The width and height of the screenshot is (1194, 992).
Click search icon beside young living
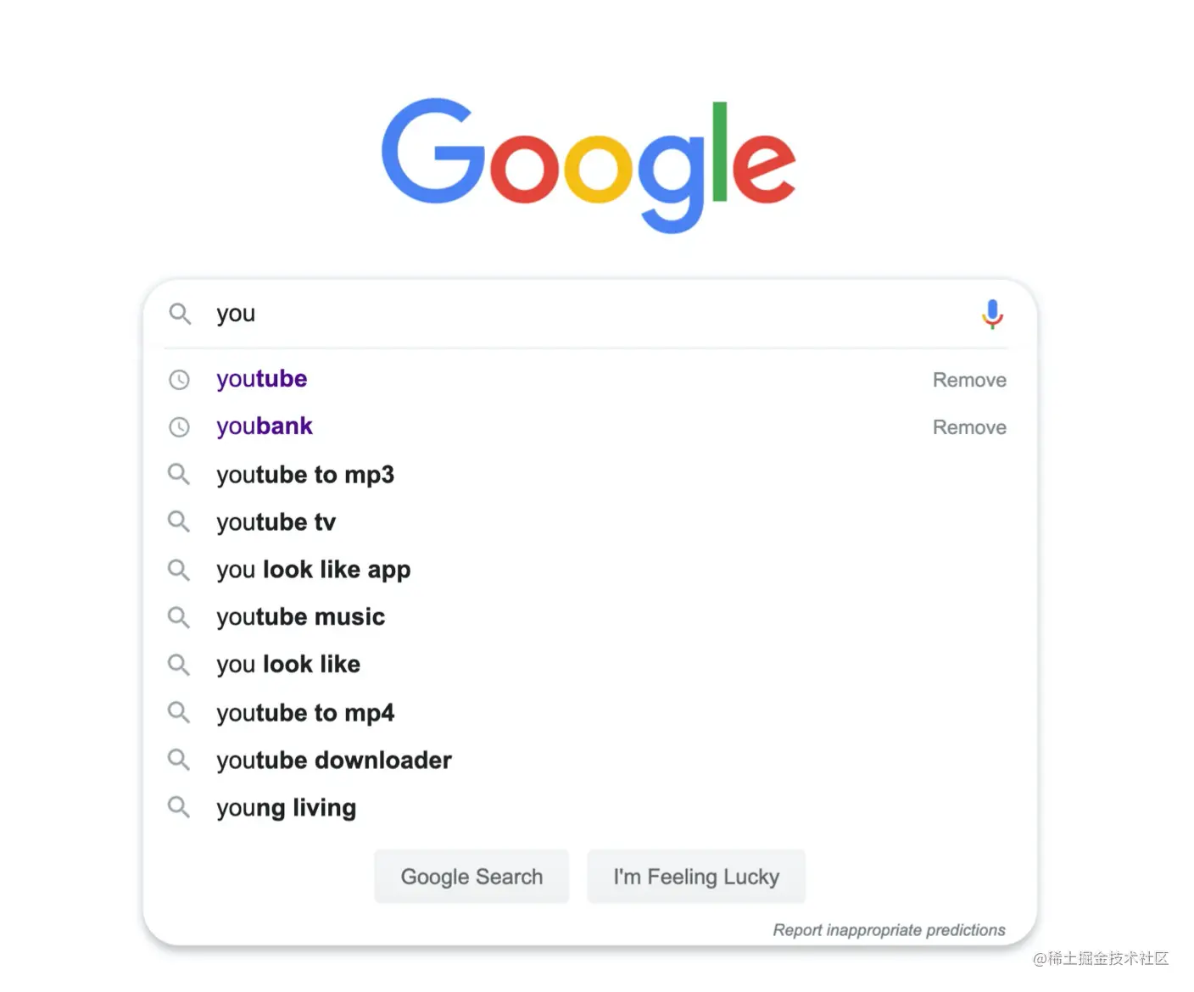click(179, 807)
